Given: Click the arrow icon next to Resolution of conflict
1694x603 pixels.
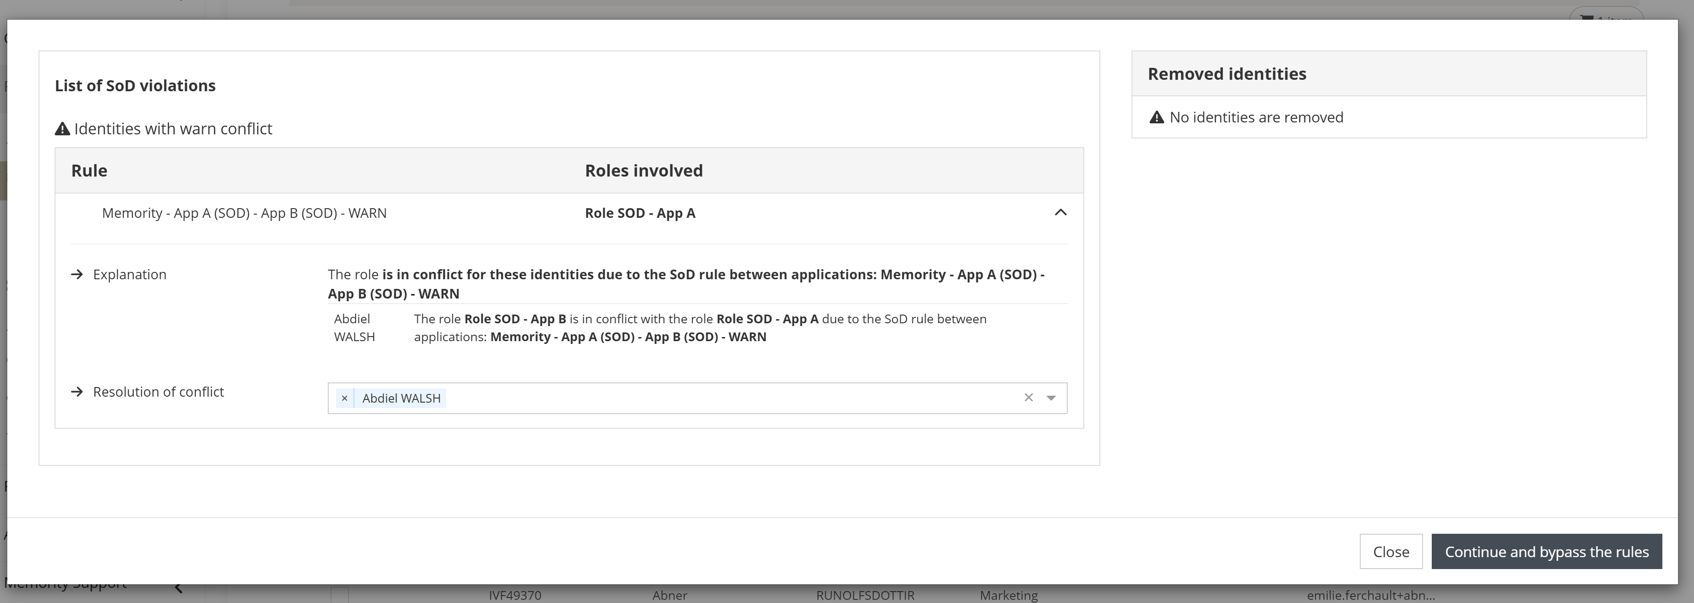Looking at the screenshot, I should click(x=77, y=392).
